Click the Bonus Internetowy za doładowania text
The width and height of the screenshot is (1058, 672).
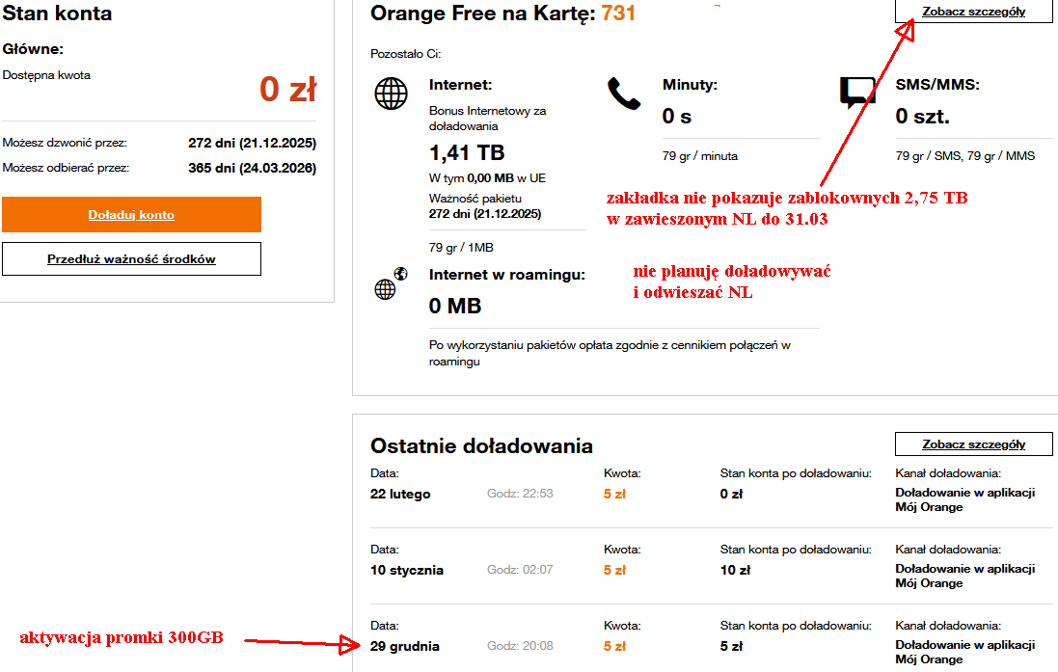[488, 118]
